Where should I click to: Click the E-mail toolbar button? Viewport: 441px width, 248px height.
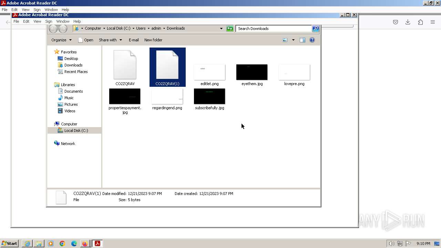coord(134,40)
